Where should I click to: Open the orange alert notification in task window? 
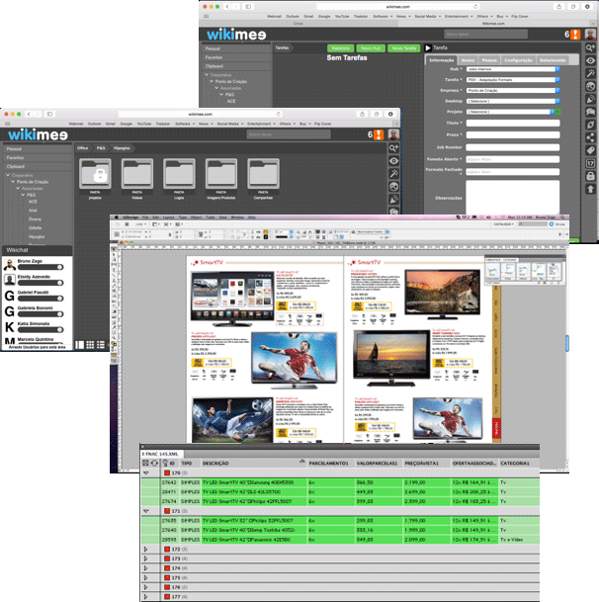575,35
